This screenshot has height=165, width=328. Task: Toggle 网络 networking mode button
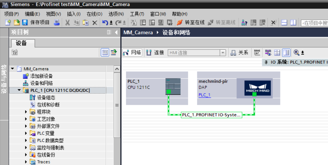pyautogui.click(x=132, y=52)
